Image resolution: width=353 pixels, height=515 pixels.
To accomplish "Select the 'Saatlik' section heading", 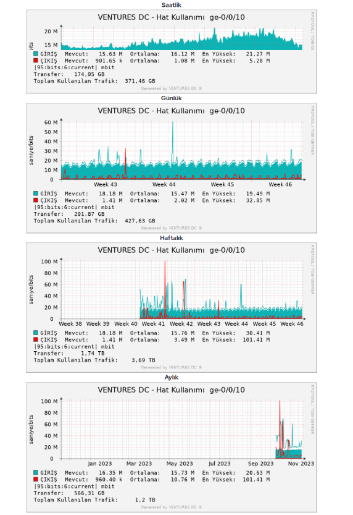I will (172, 5).
